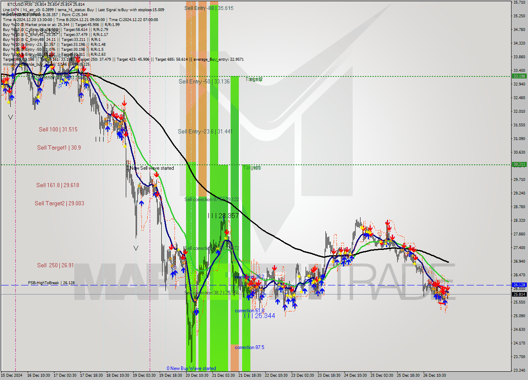Click the 'FSB-HighToBreak | 26.128' label
This screenshot has width=528, height=380.
(x=51, y=283)
